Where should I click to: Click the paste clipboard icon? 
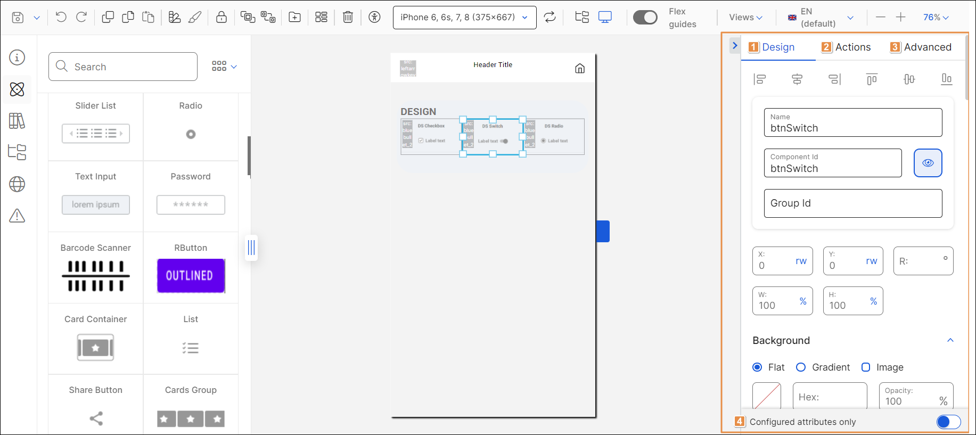tap(148, 17)
